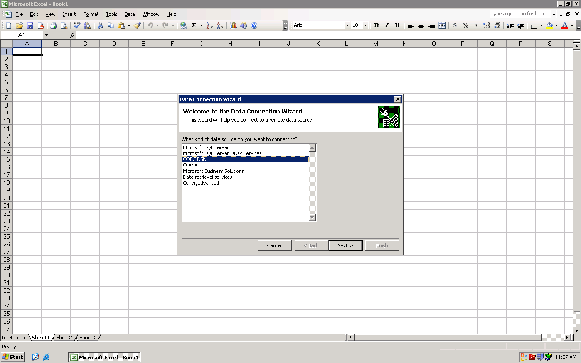The height and width of the screenshot is (363, 581).
Task: Click the Decrease Indent icon
Action: (x=510, y=25)
